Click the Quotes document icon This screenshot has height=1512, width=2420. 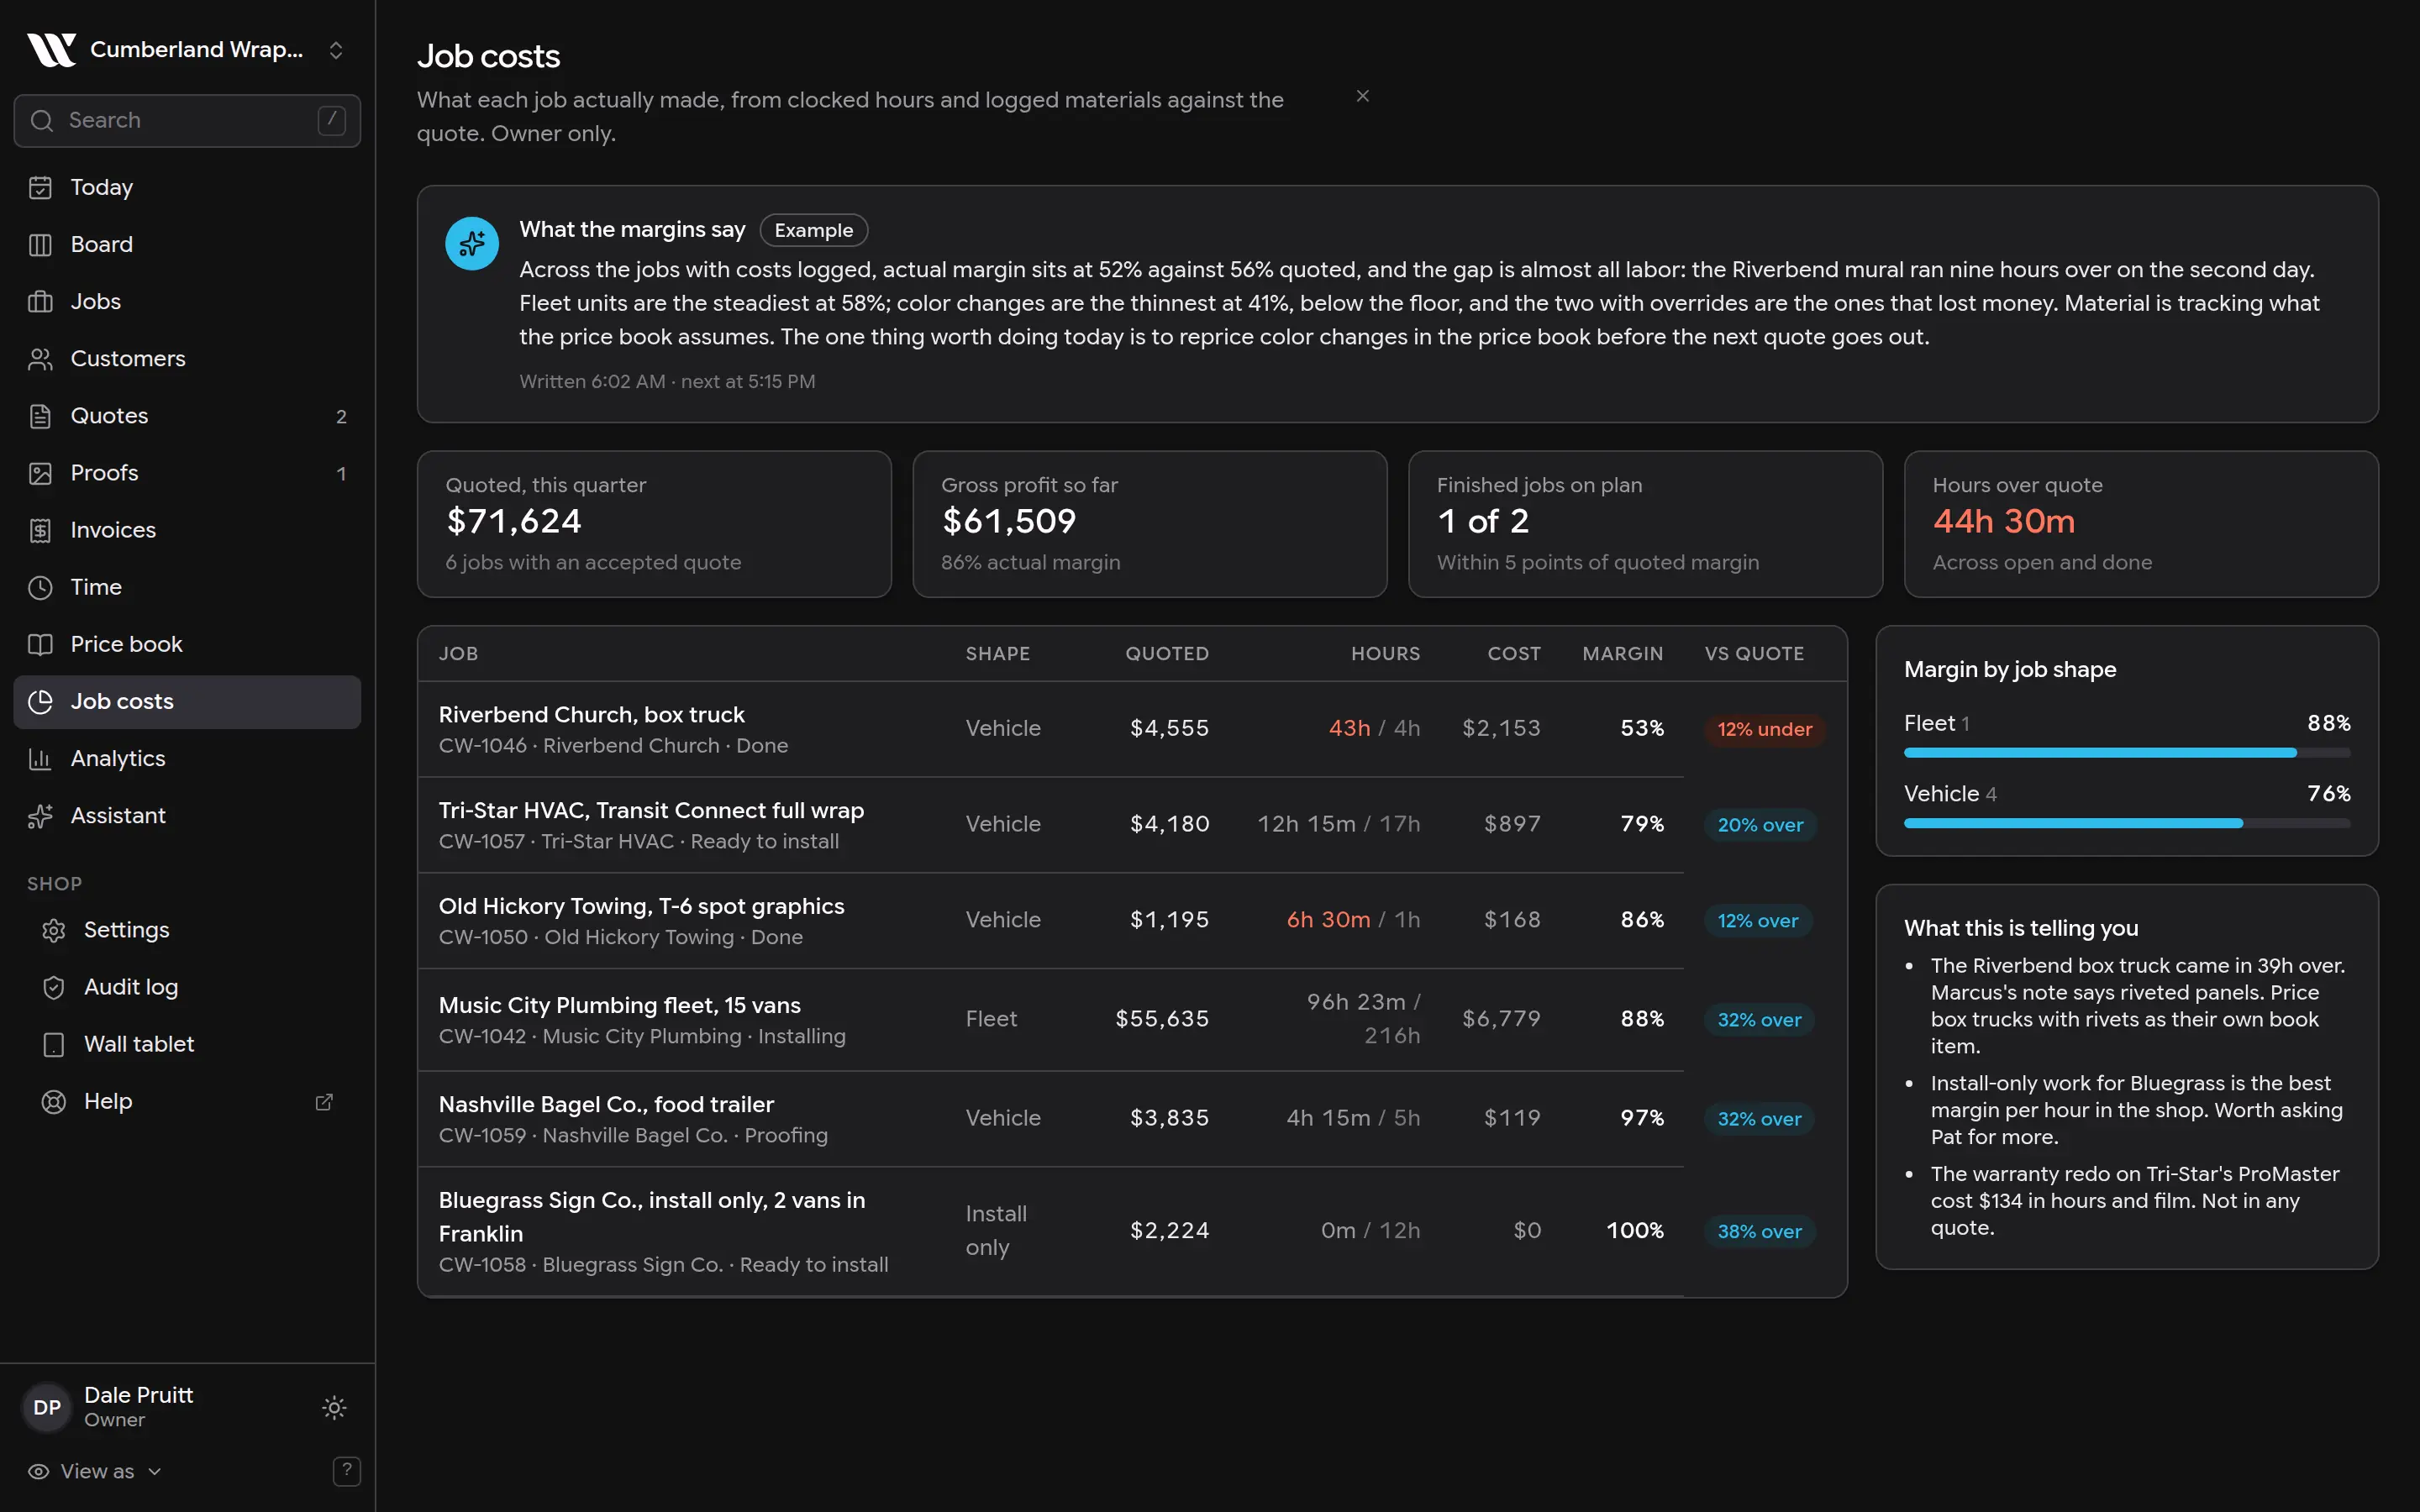pyautogui.click(x=40, y=416)
